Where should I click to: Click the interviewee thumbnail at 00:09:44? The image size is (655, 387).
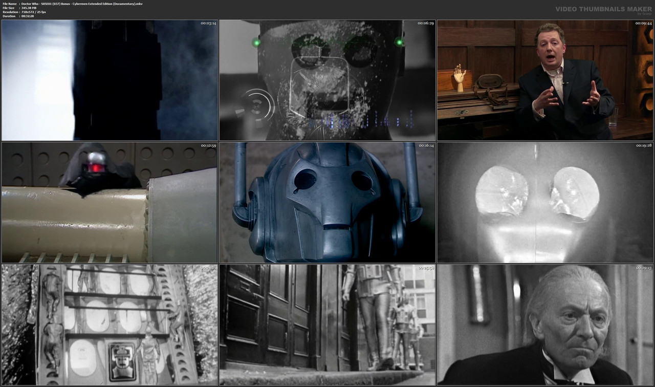pos(544,81)
